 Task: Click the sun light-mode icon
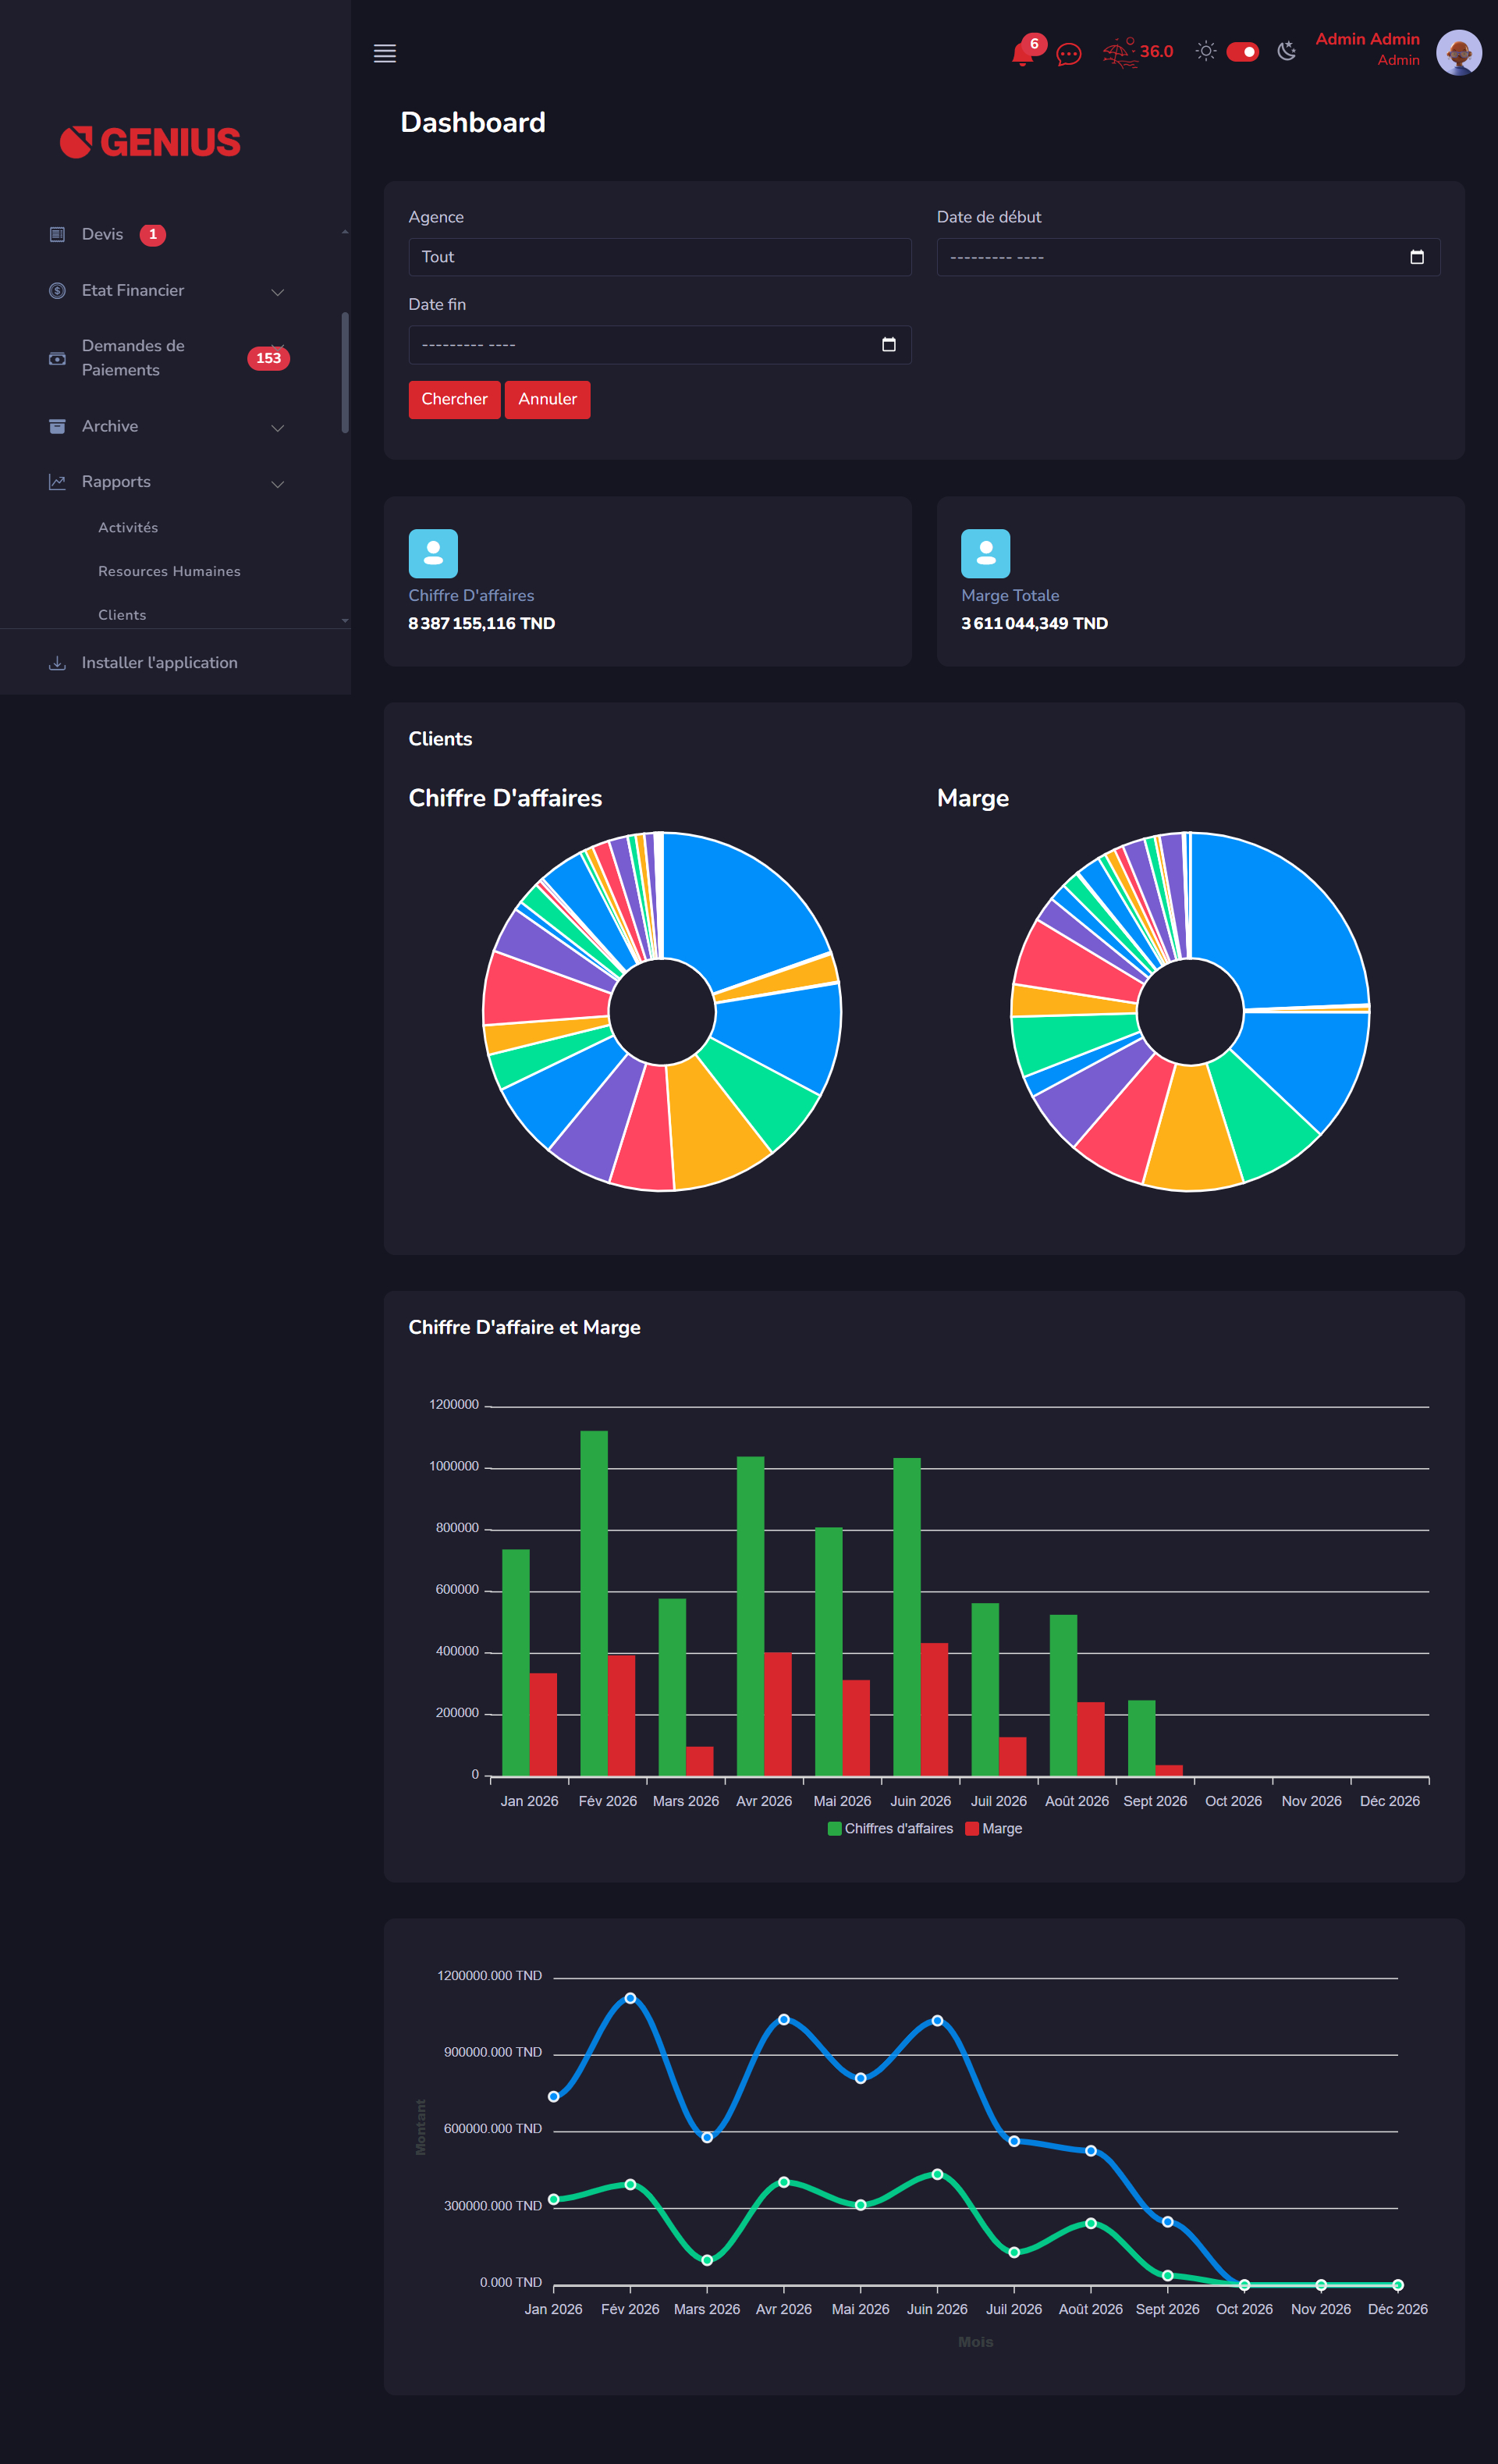[x=1205, y=51]
